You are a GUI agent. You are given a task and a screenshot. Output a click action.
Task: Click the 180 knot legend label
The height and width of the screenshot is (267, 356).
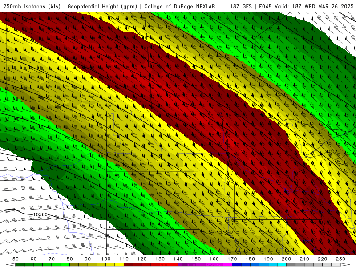[x=250, y=259]
